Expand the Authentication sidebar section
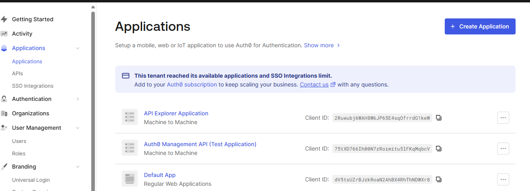Image resolution: width=530 pixels, height=191 pixels. [x=78, y=99]
